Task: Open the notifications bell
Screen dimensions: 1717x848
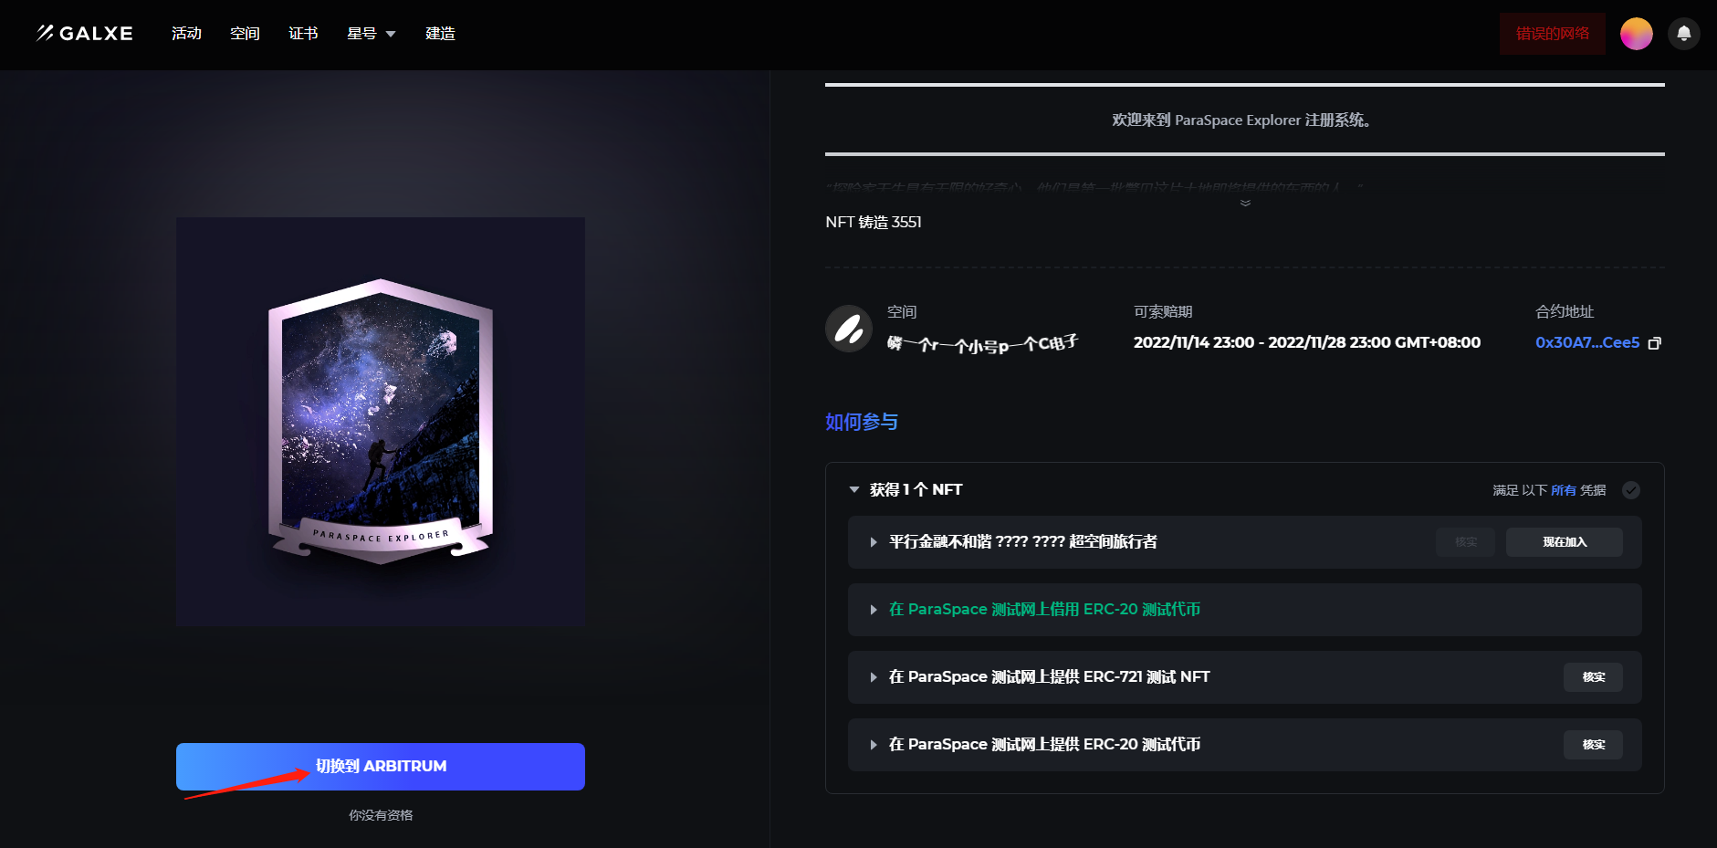Action: [1683, 34]
